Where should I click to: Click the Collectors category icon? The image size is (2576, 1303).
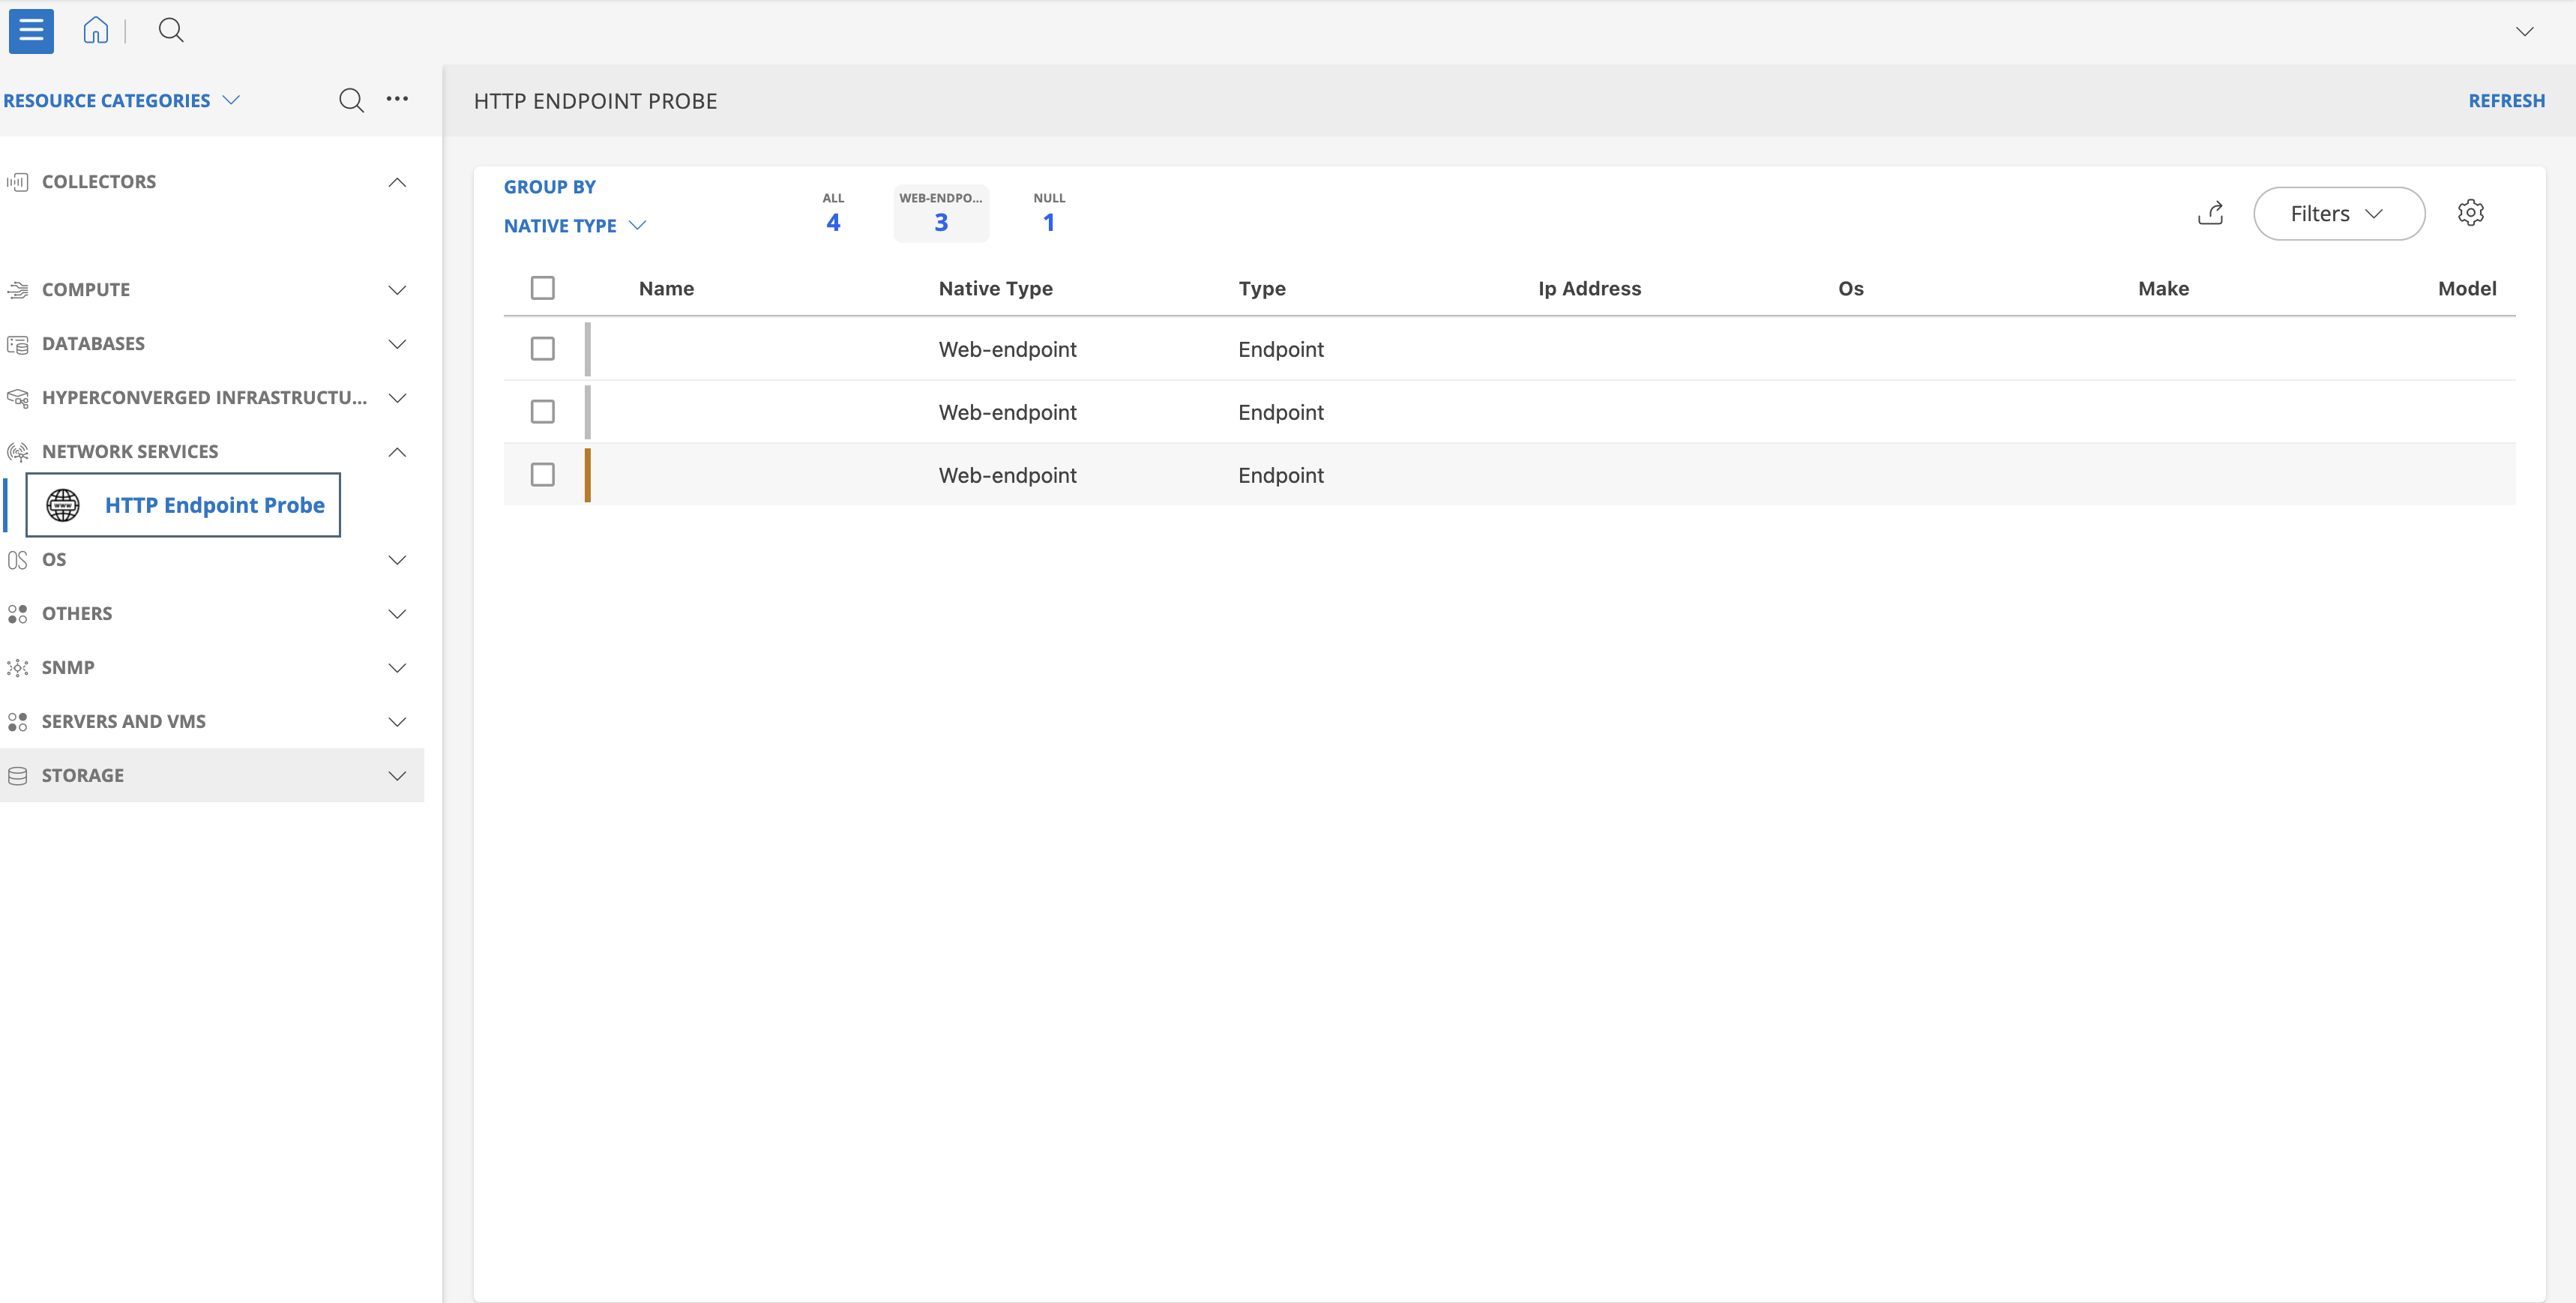click(17, 182)
